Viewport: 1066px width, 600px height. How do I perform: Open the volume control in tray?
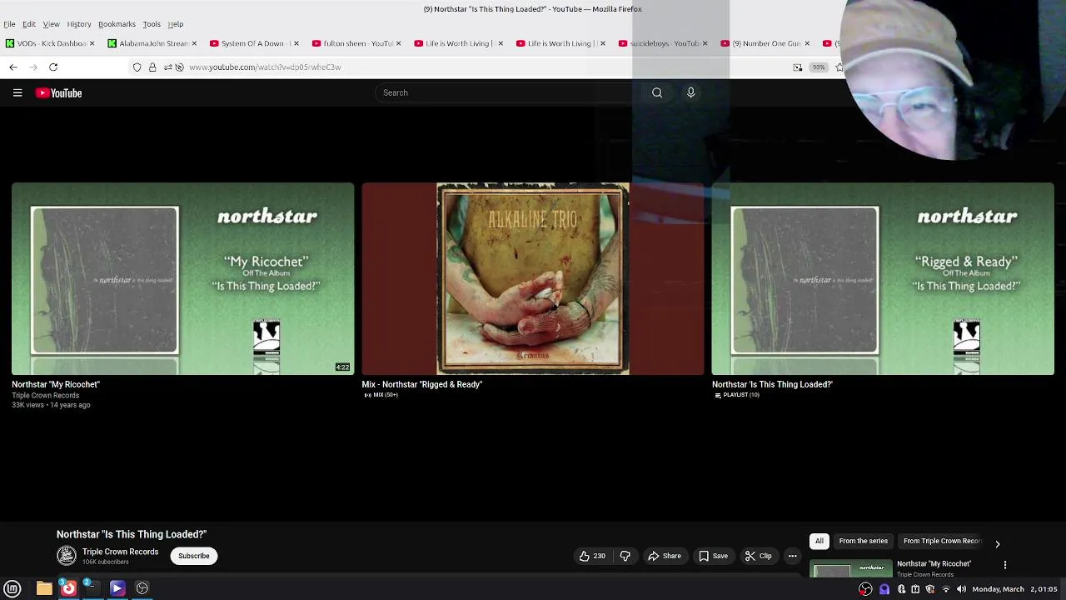pyautogui.click(x=961, y=589)
